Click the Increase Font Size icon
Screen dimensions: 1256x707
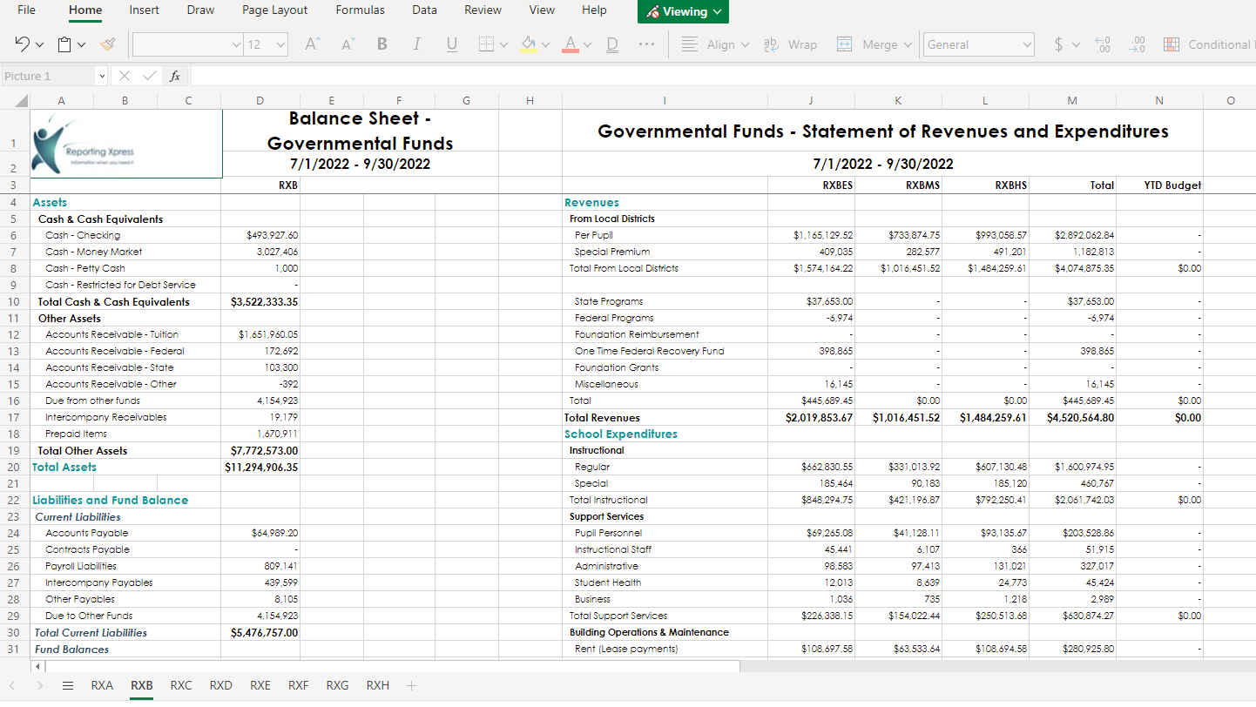click(x=311, y=44)
